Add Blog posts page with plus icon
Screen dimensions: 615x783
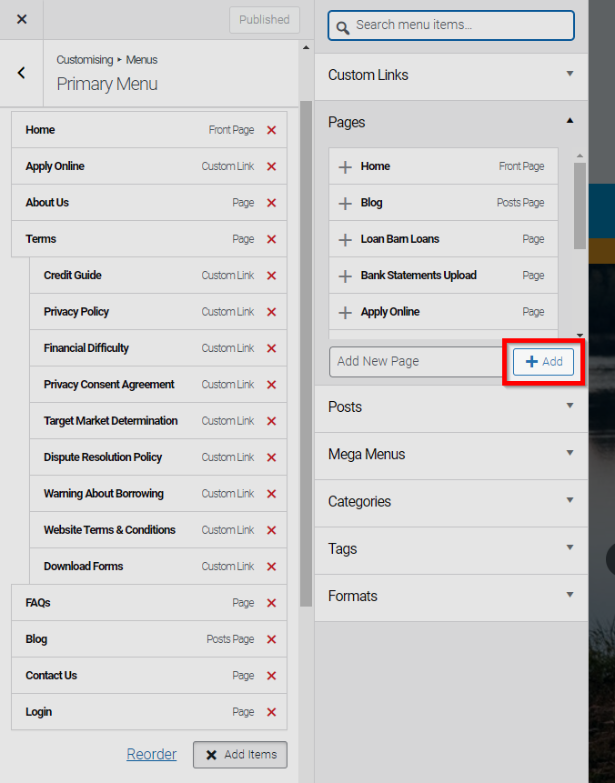pyautogui.click(x=345, y=203)
